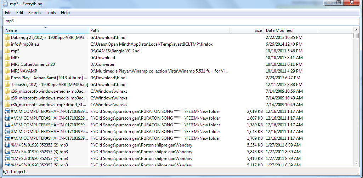Click the size value '1,789 KB'
The height and width of the screenshot is (178, 363).
[x=255, y=125]
